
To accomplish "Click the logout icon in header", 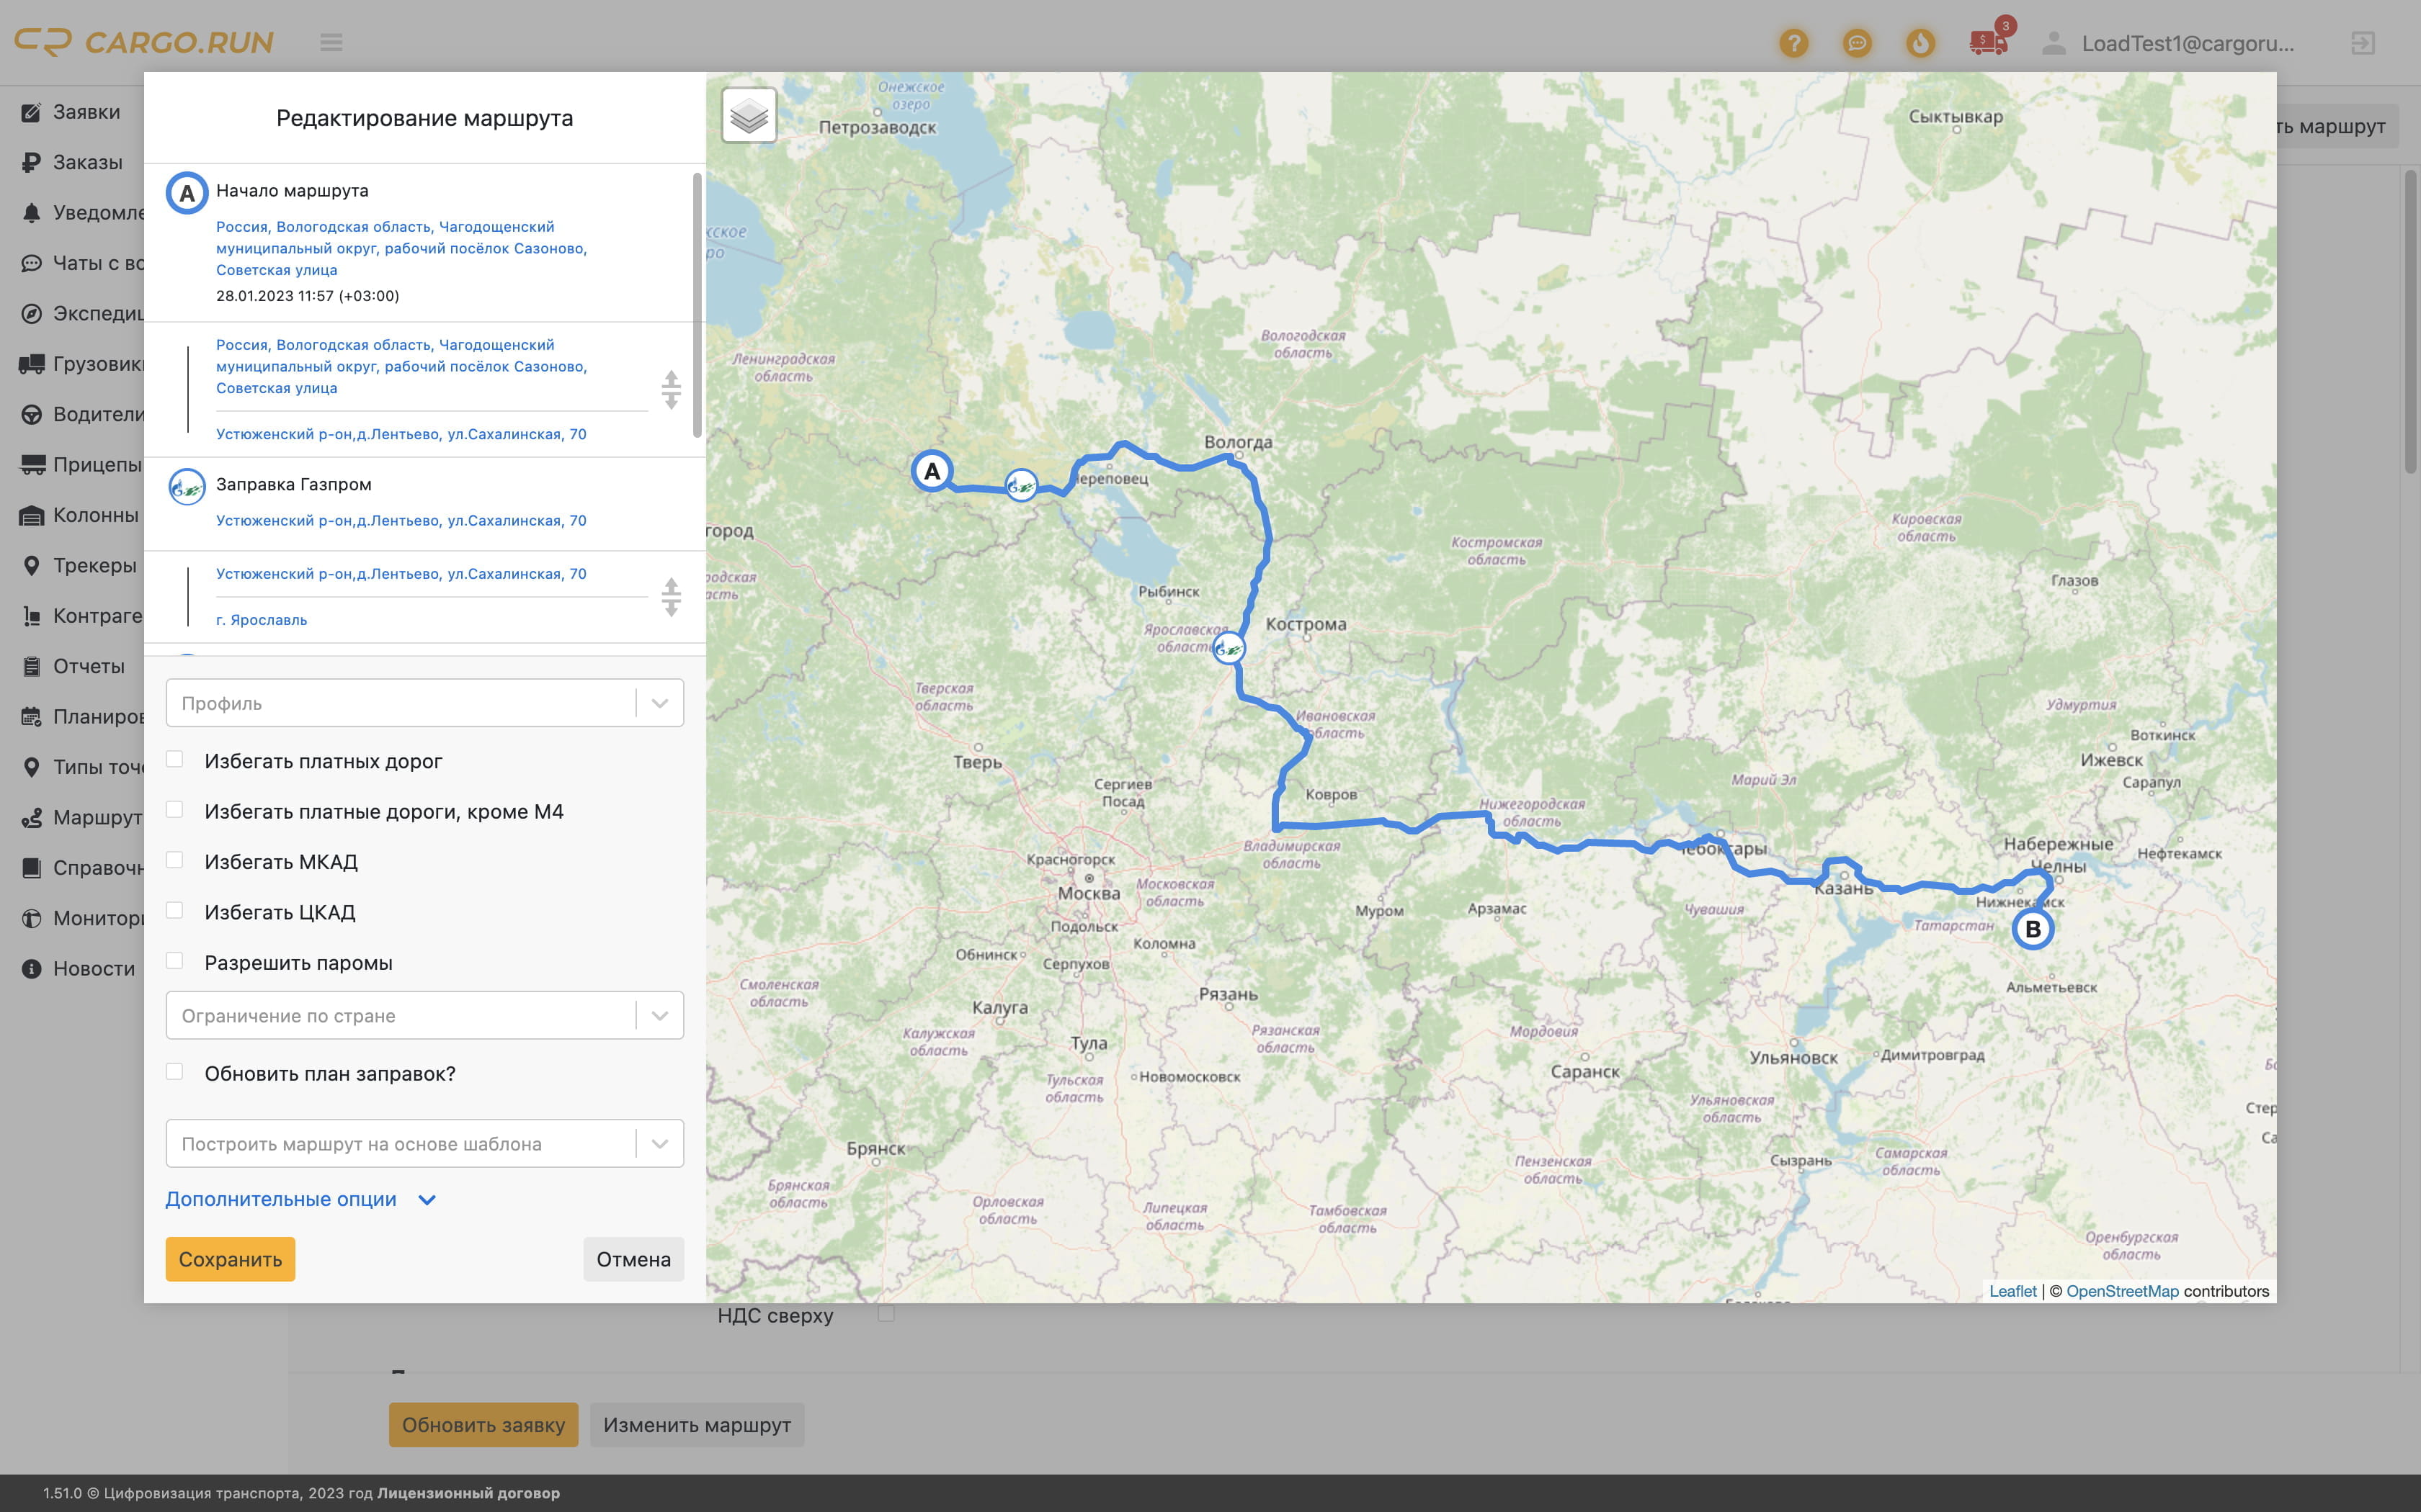I will tap(2362, 43).
